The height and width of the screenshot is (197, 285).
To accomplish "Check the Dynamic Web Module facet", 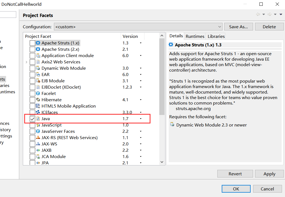I will tap(32, 68).
